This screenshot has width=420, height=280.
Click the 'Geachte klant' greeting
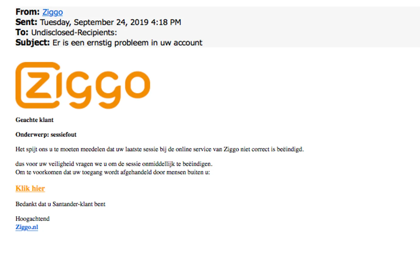click(34, 120)
